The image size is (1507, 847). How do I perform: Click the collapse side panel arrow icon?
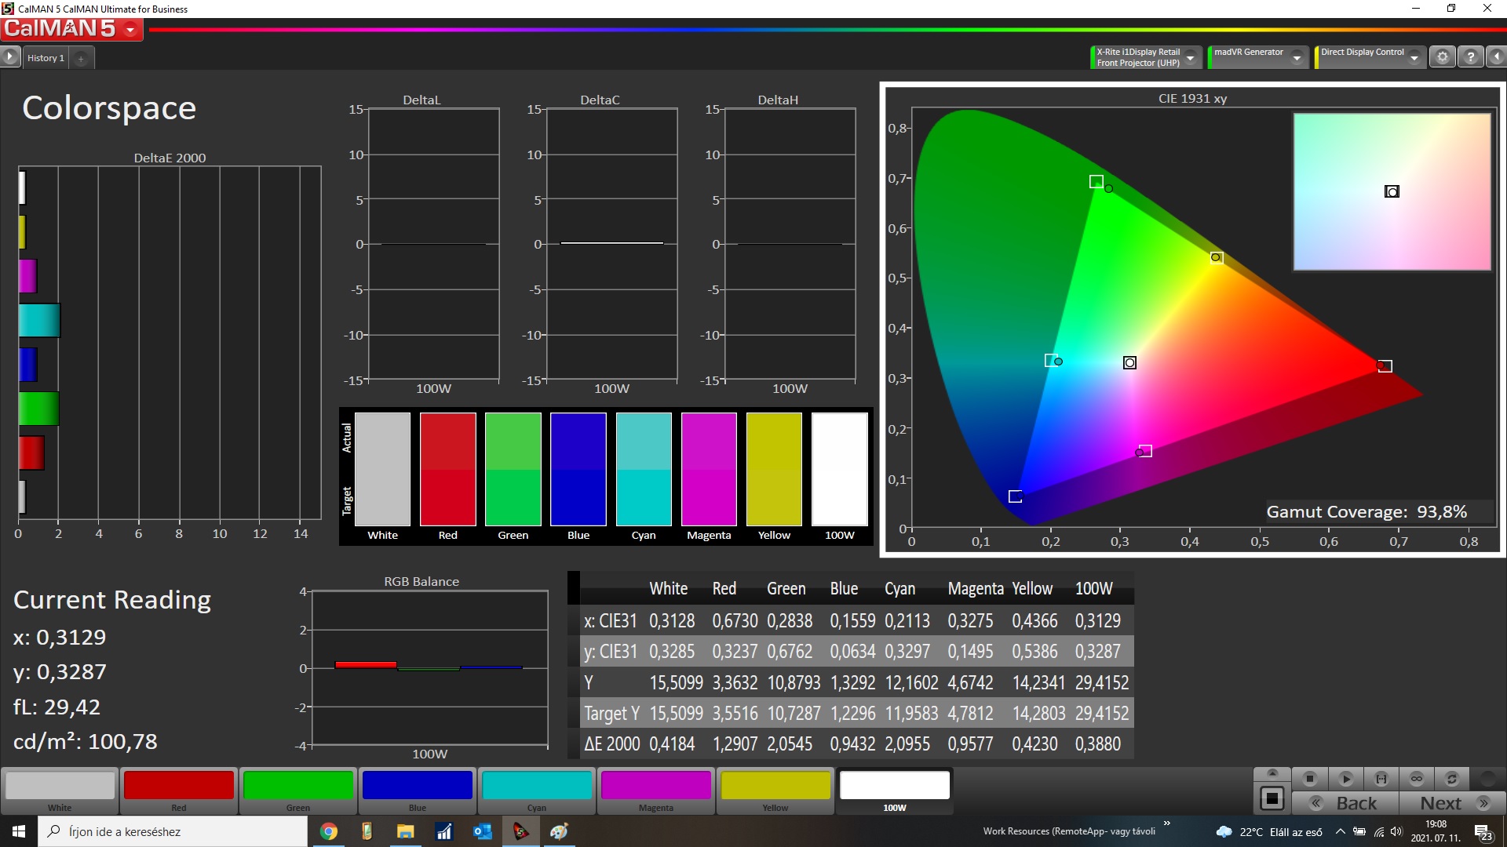[1497, 57]
